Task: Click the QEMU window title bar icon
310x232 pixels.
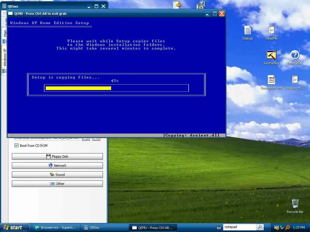Action: [x=10, y=13]
